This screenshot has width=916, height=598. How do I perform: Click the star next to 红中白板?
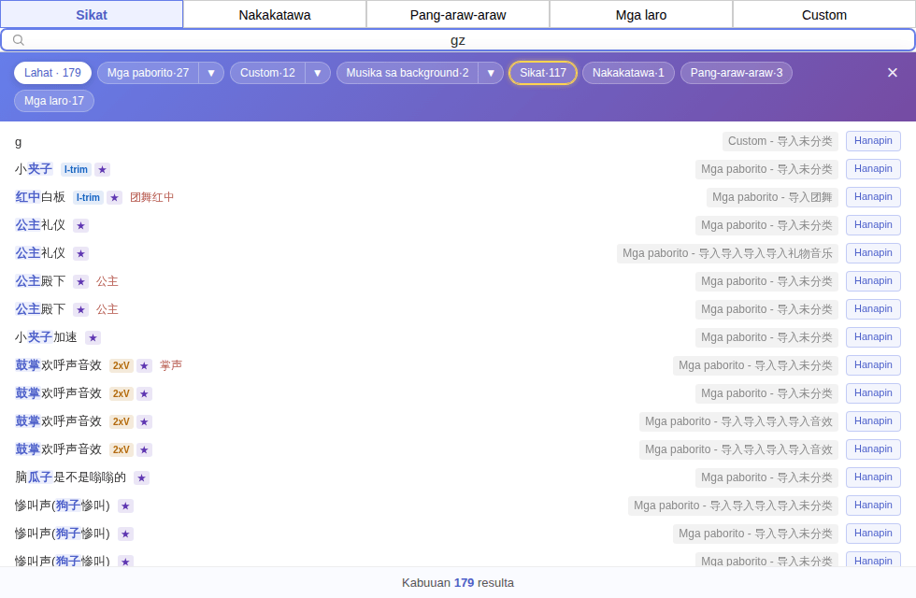pos(114,197)
